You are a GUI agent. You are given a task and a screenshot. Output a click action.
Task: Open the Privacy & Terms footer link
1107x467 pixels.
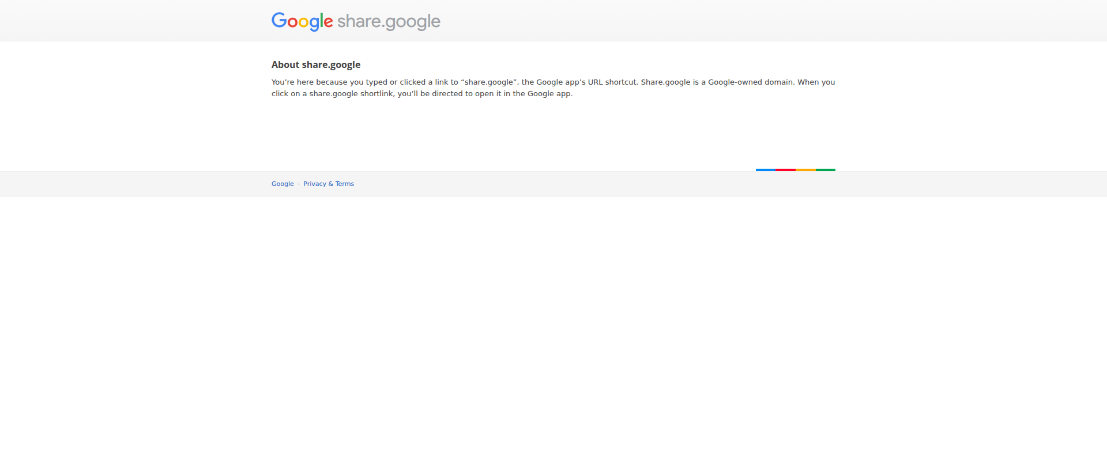[x=329, y=184]
